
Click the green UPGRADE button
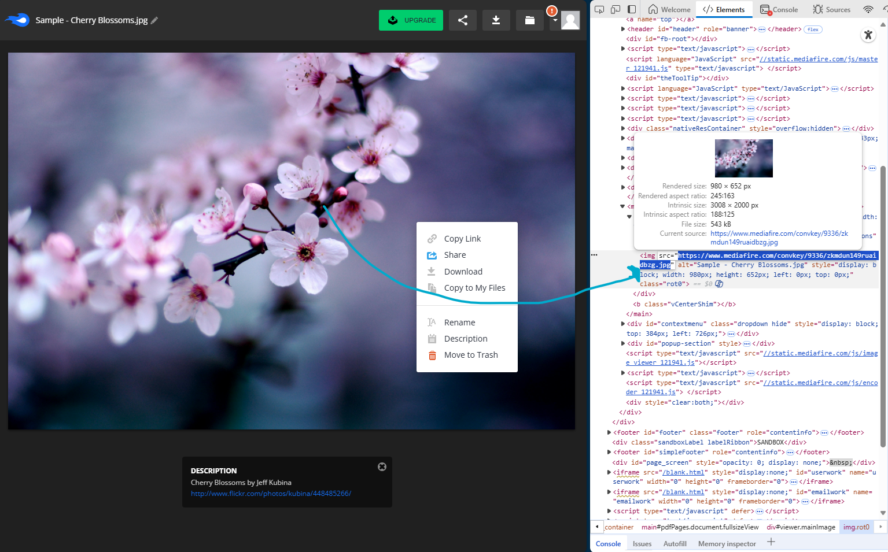411,20
